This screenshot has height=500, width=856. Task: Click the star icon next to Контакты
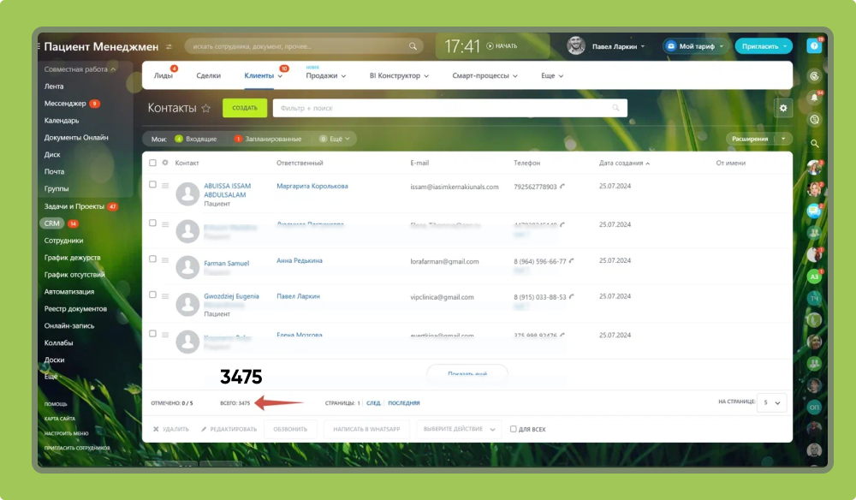click(205, 108)
